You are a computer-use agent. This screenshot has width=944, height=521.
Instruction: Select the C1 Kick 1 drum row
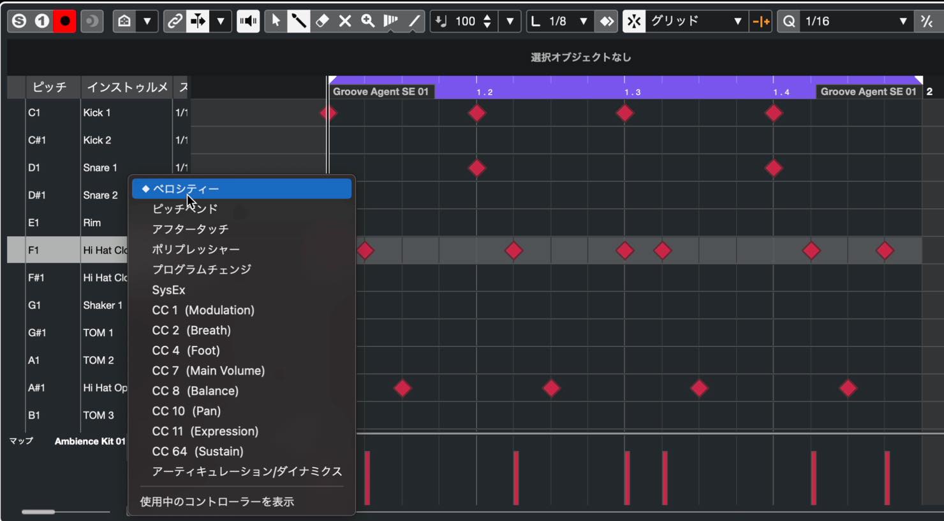(98, 113)
